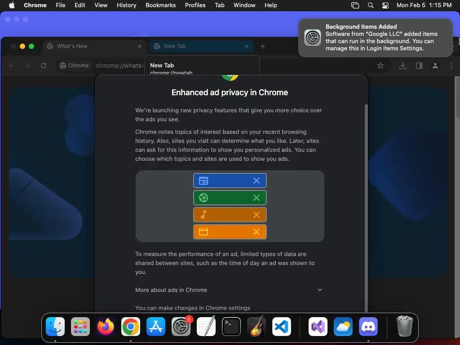Remove the orange movie topic chip
This screenshot has width=460, height=345.
[x=257, y=232]
